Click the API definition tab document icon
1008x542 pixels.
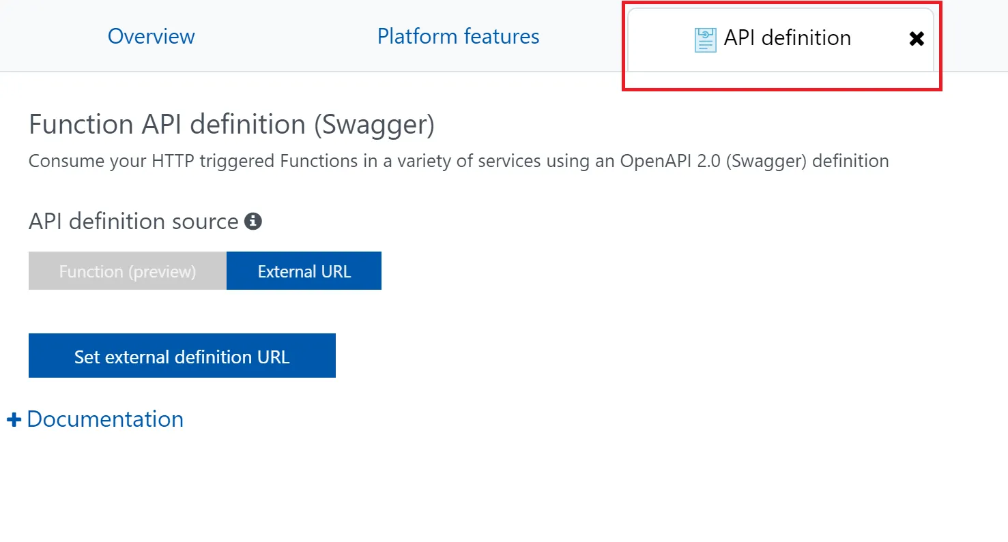point(705,40)
